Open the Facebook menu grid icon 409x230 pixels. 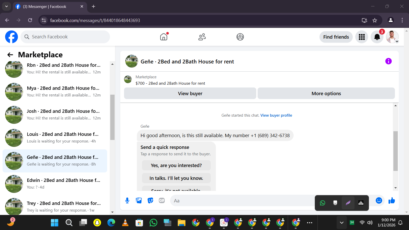[362, 37]
